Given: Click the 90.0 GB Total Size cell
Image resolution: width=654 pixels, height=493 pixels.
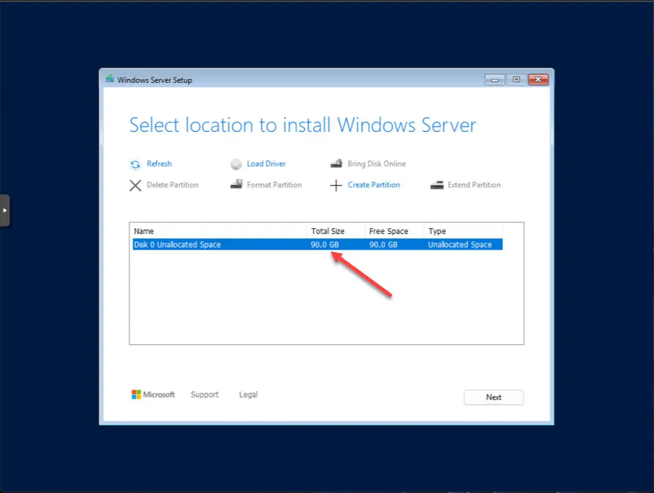Looking at the screenshot, I should [x=324, y=245].
